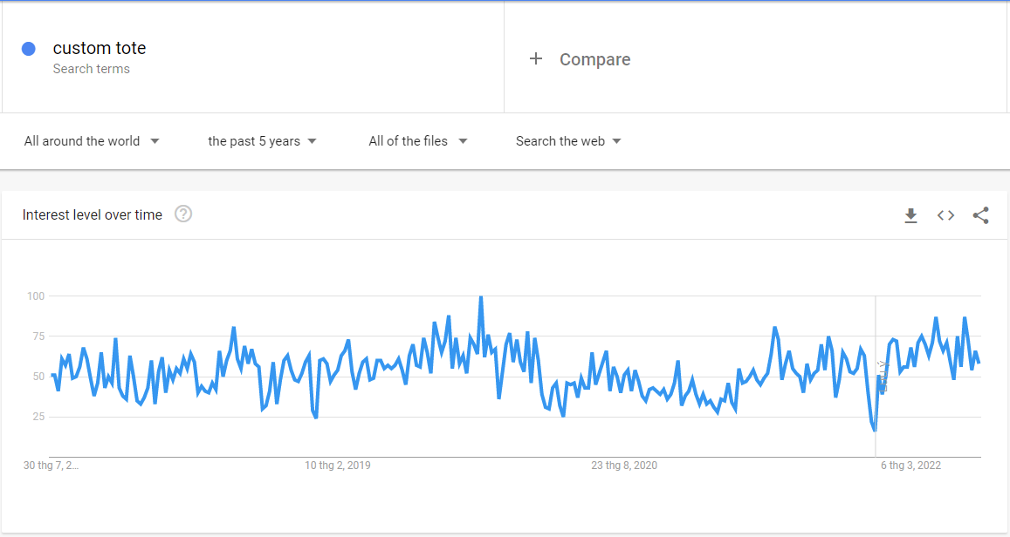This screenshot has width=1010, height=537.
Task: Click the 6 thg 3, 2022 axis label
Action: (x=910, y=466)
